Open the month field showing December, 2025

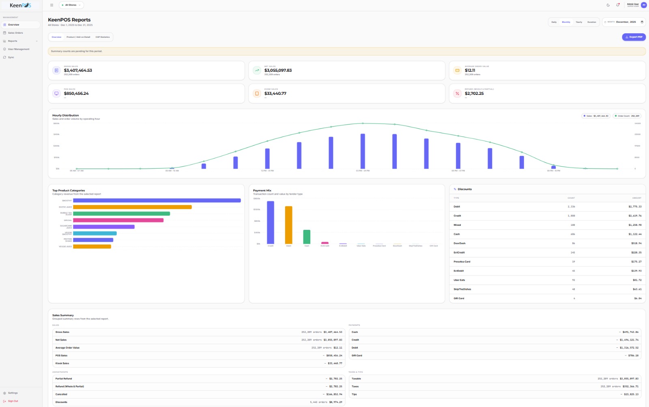pos(624,22)
